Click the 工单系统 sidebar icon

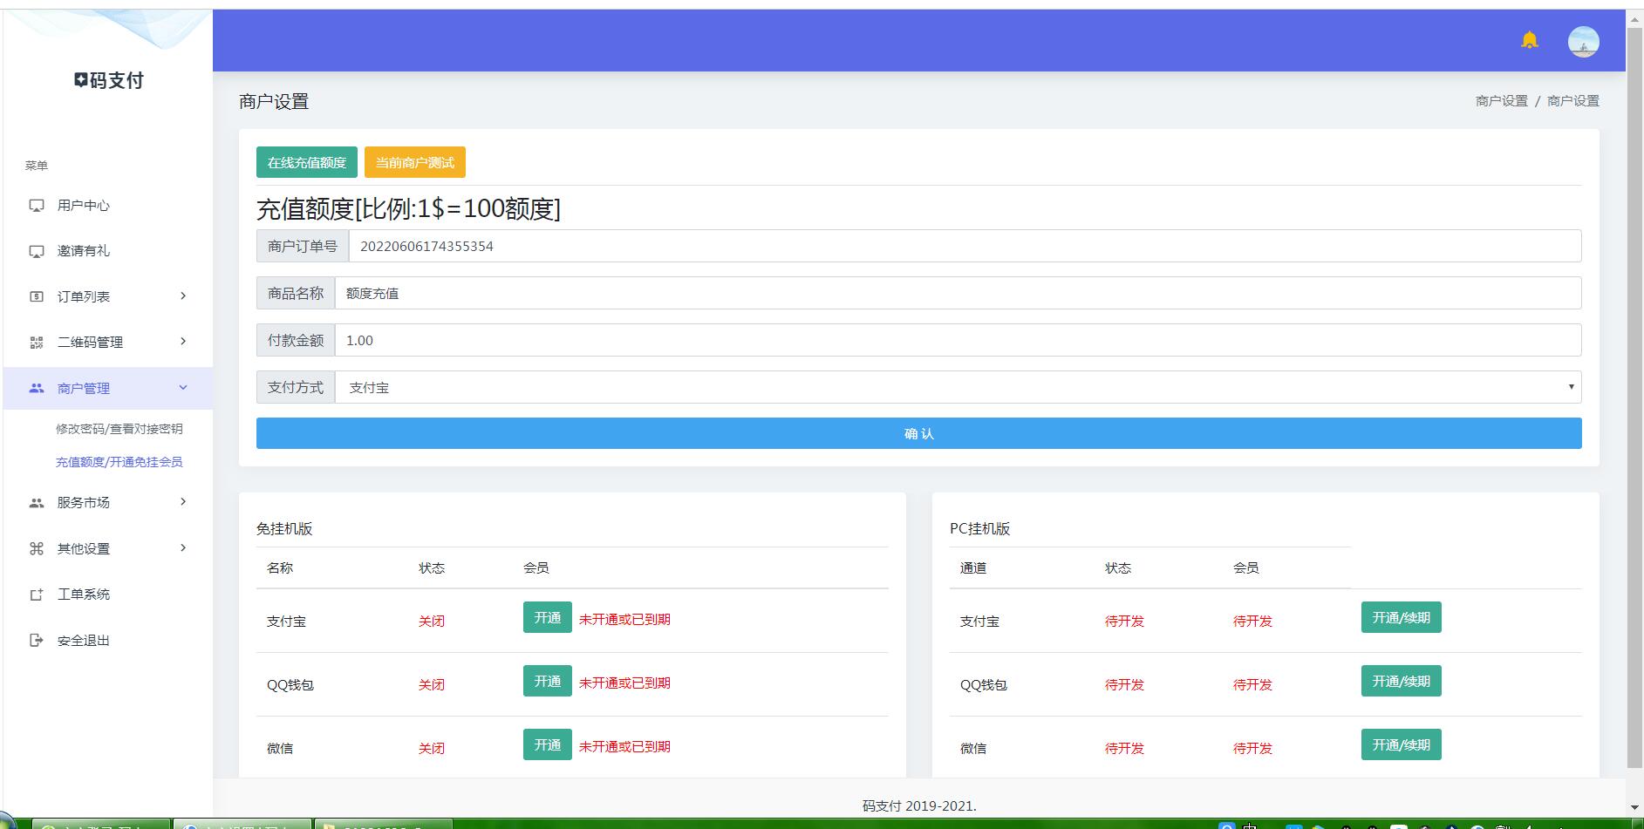(x=37, y=595)
